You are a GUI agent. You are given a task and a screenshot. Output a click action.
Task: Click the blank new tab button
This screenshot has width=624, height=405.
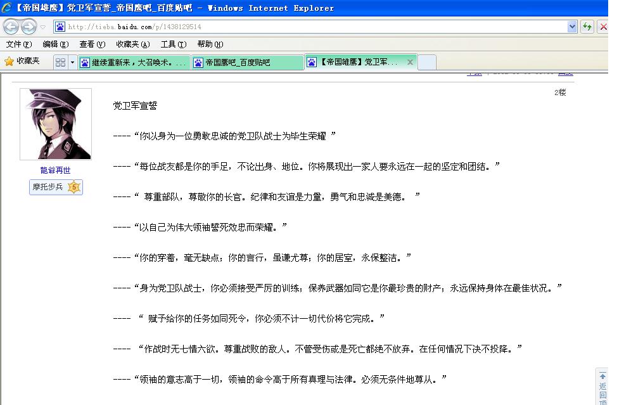pos(427,62)
